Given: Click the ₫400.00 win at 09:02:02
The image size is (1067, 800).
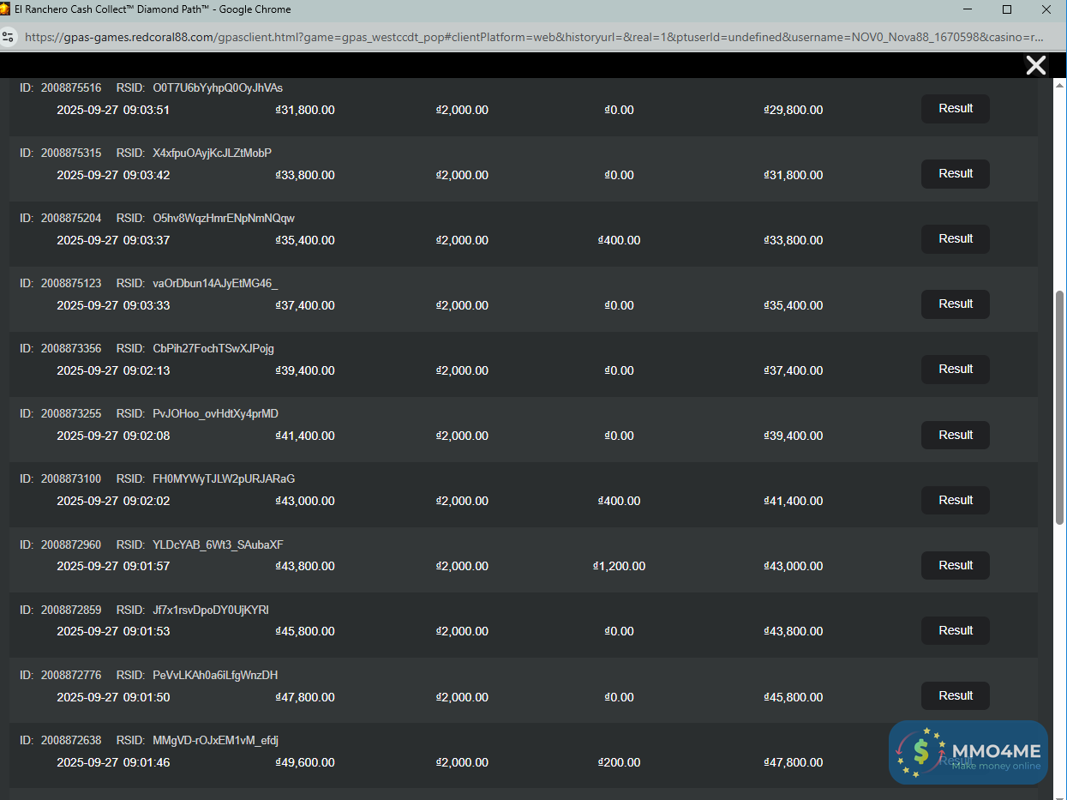Looking at the screenshot, I should pos(619,501).
